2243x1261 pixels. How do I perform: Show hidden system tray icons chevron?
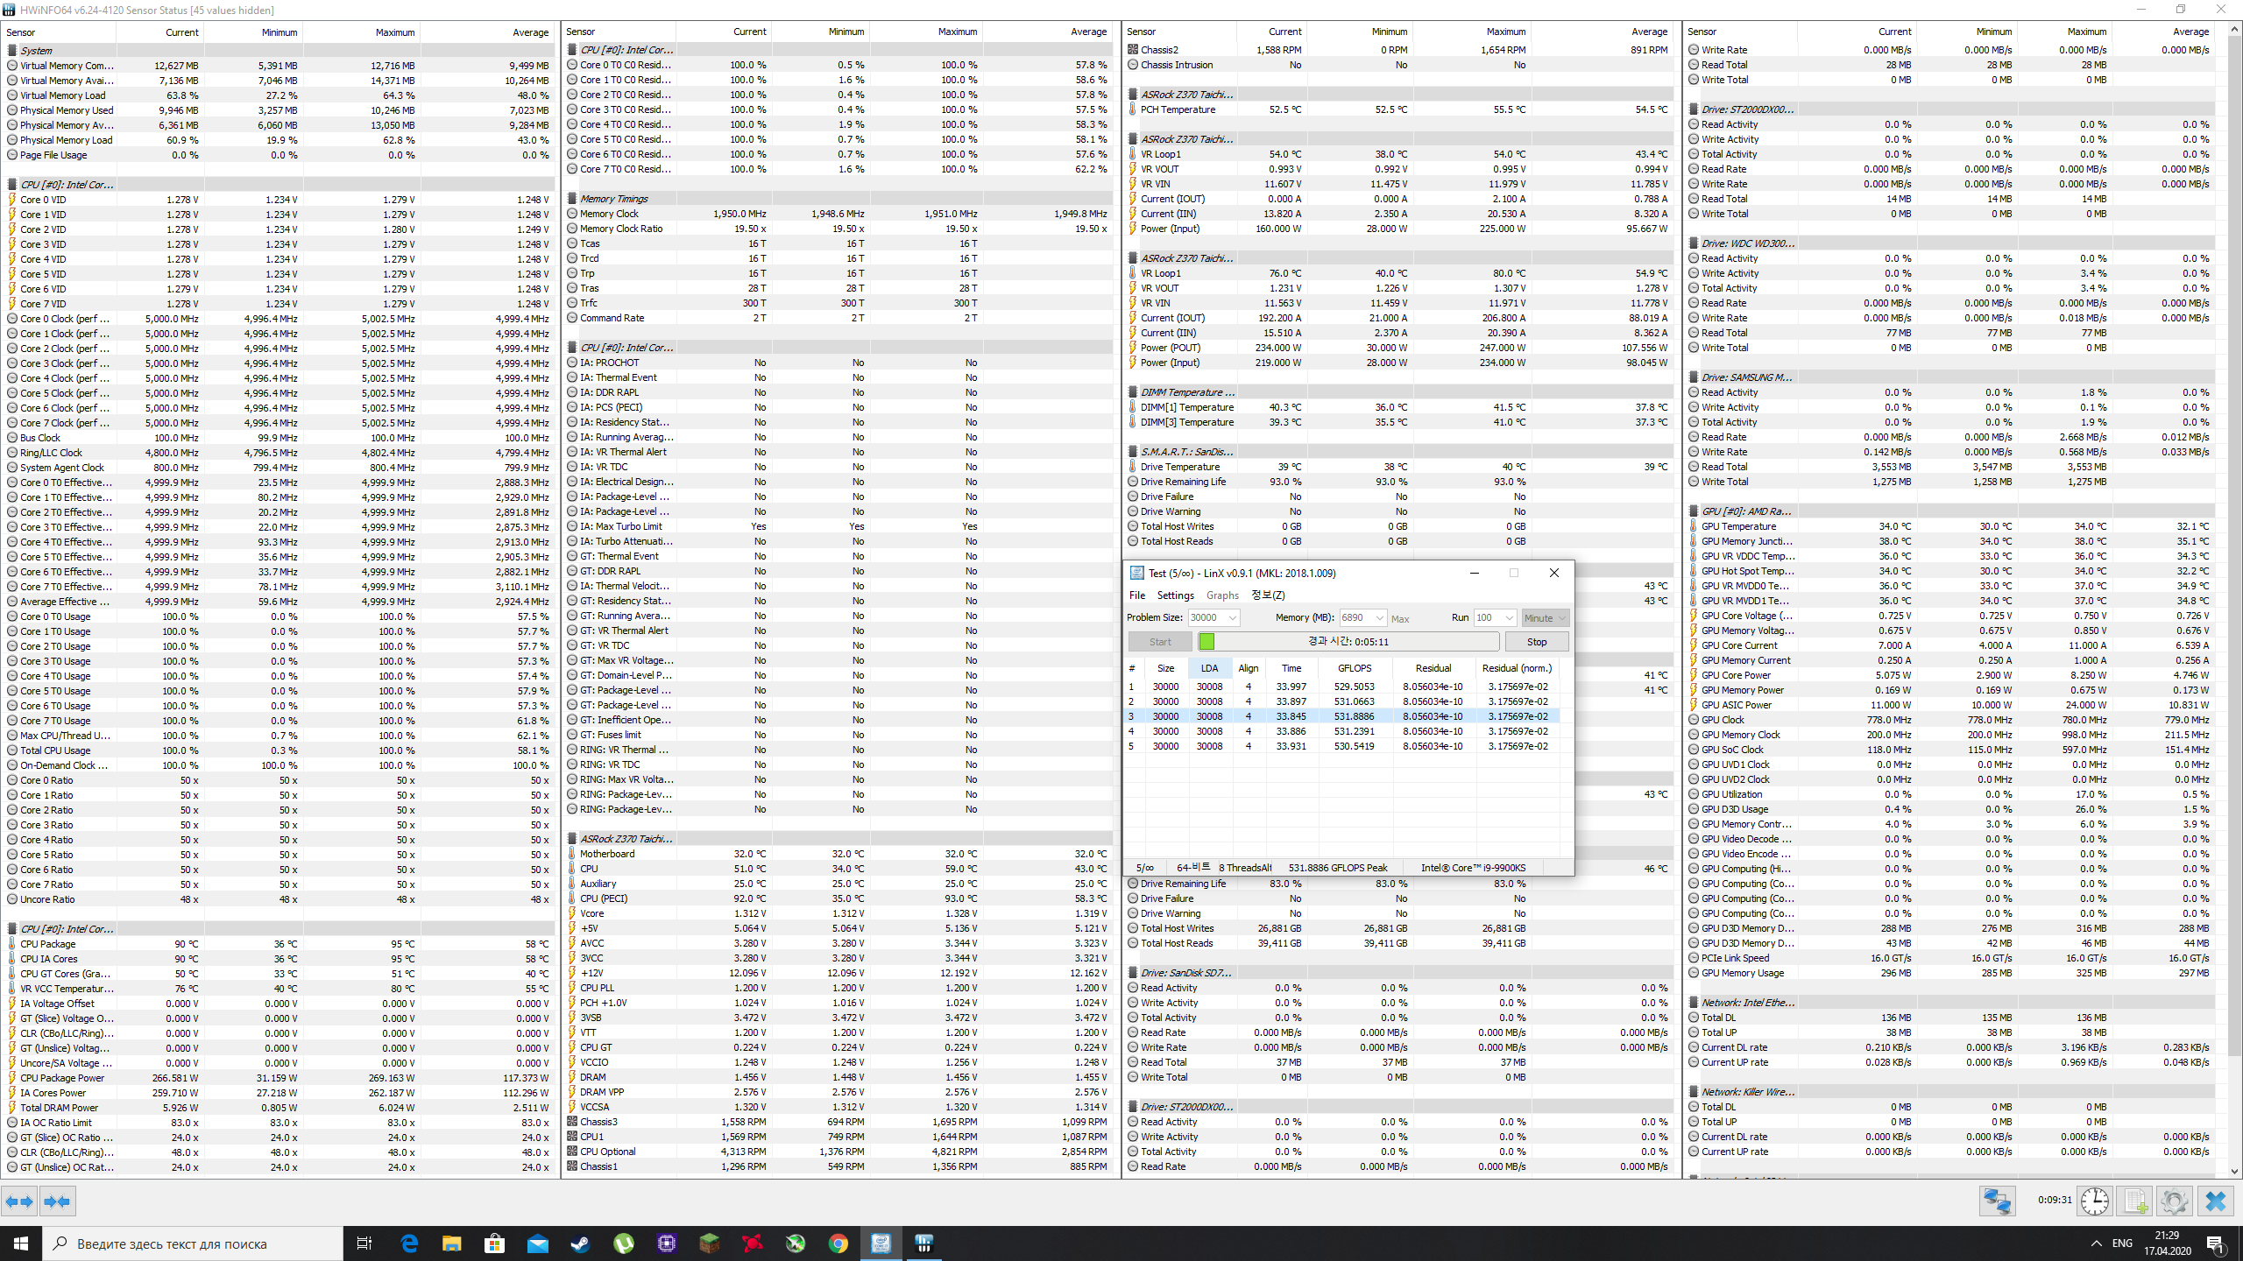pyautogui.click(x=2096, y=1243)
